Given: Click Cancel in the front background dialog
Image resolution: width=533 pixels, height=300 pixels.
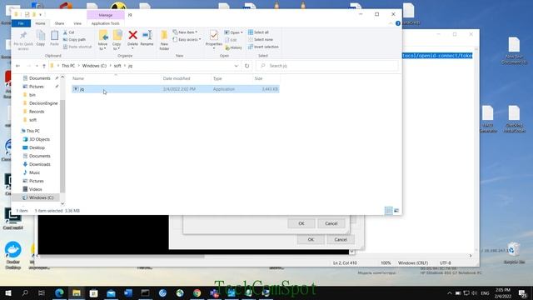Looking at the screenshot, I should click(331, 223).
